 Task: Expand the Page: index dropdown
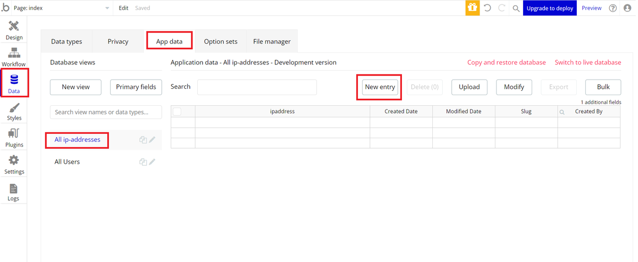(x=62, y=8)
